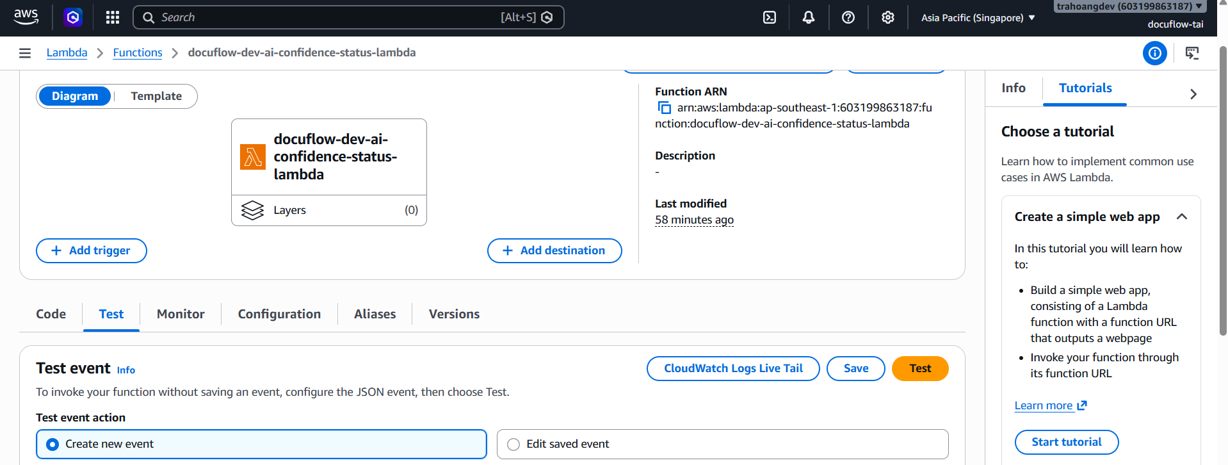1228x465 pixels.
Task: Run the orange Test button
Action: point(920,369)
